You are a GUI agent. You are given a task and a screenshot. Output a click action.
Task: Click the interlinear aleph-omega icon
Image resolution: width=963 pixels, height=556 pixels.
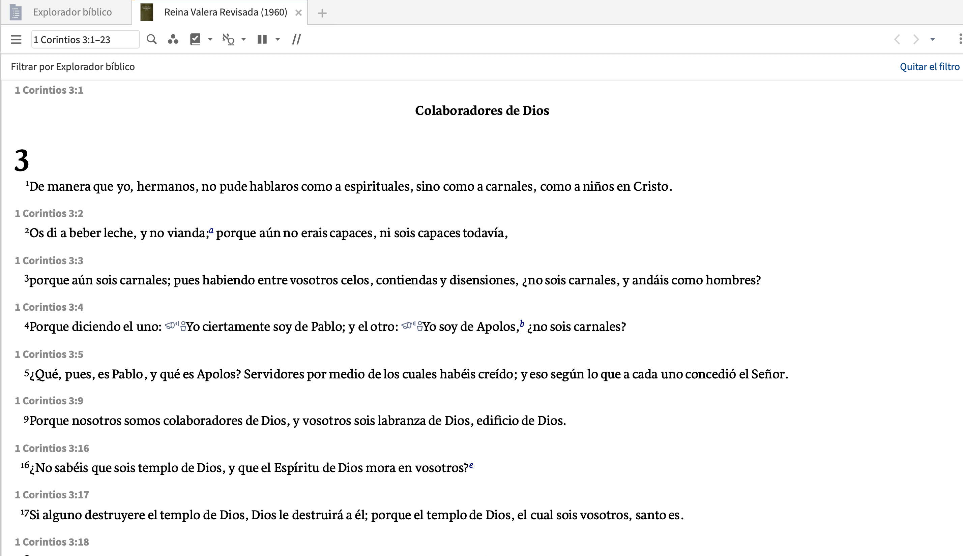(x=228, y=39)
